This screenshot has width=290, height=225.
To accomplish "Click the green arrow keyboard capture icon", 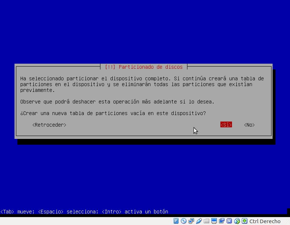I will [x=244, y=221].
